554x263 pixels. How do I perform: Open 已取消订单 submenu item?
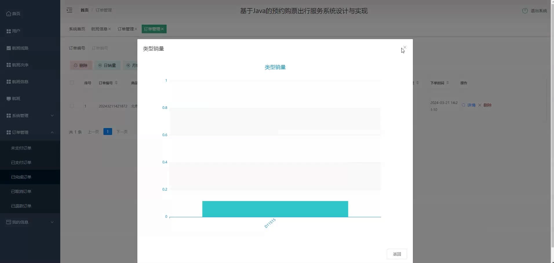point(30,191)
